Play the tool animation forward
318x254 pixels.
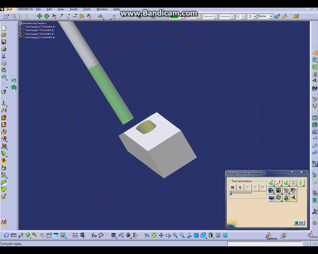tap(255, 187)
